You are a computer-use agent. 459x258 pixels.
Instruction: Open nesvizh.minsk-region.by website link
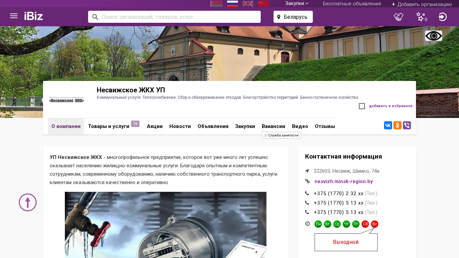(x=344, y=181)
